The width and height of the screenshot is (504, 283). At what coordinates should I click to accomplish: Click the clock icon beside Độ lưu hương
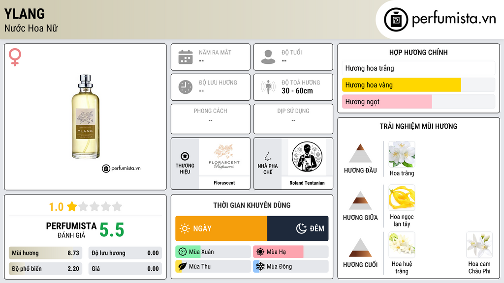click(x=186, y=87)
